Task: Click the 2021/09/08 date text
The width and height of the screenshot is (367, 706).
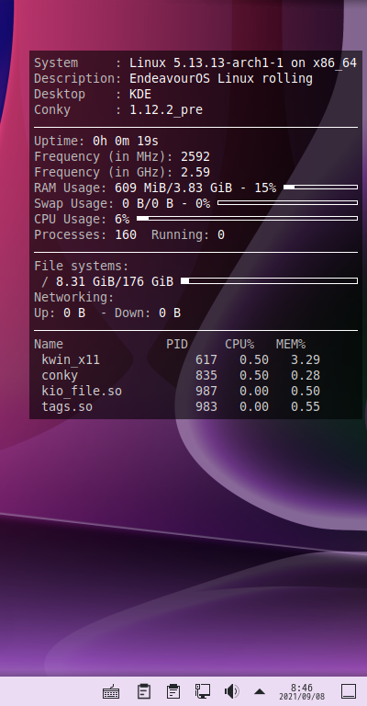Action: (x=302, y=697)
